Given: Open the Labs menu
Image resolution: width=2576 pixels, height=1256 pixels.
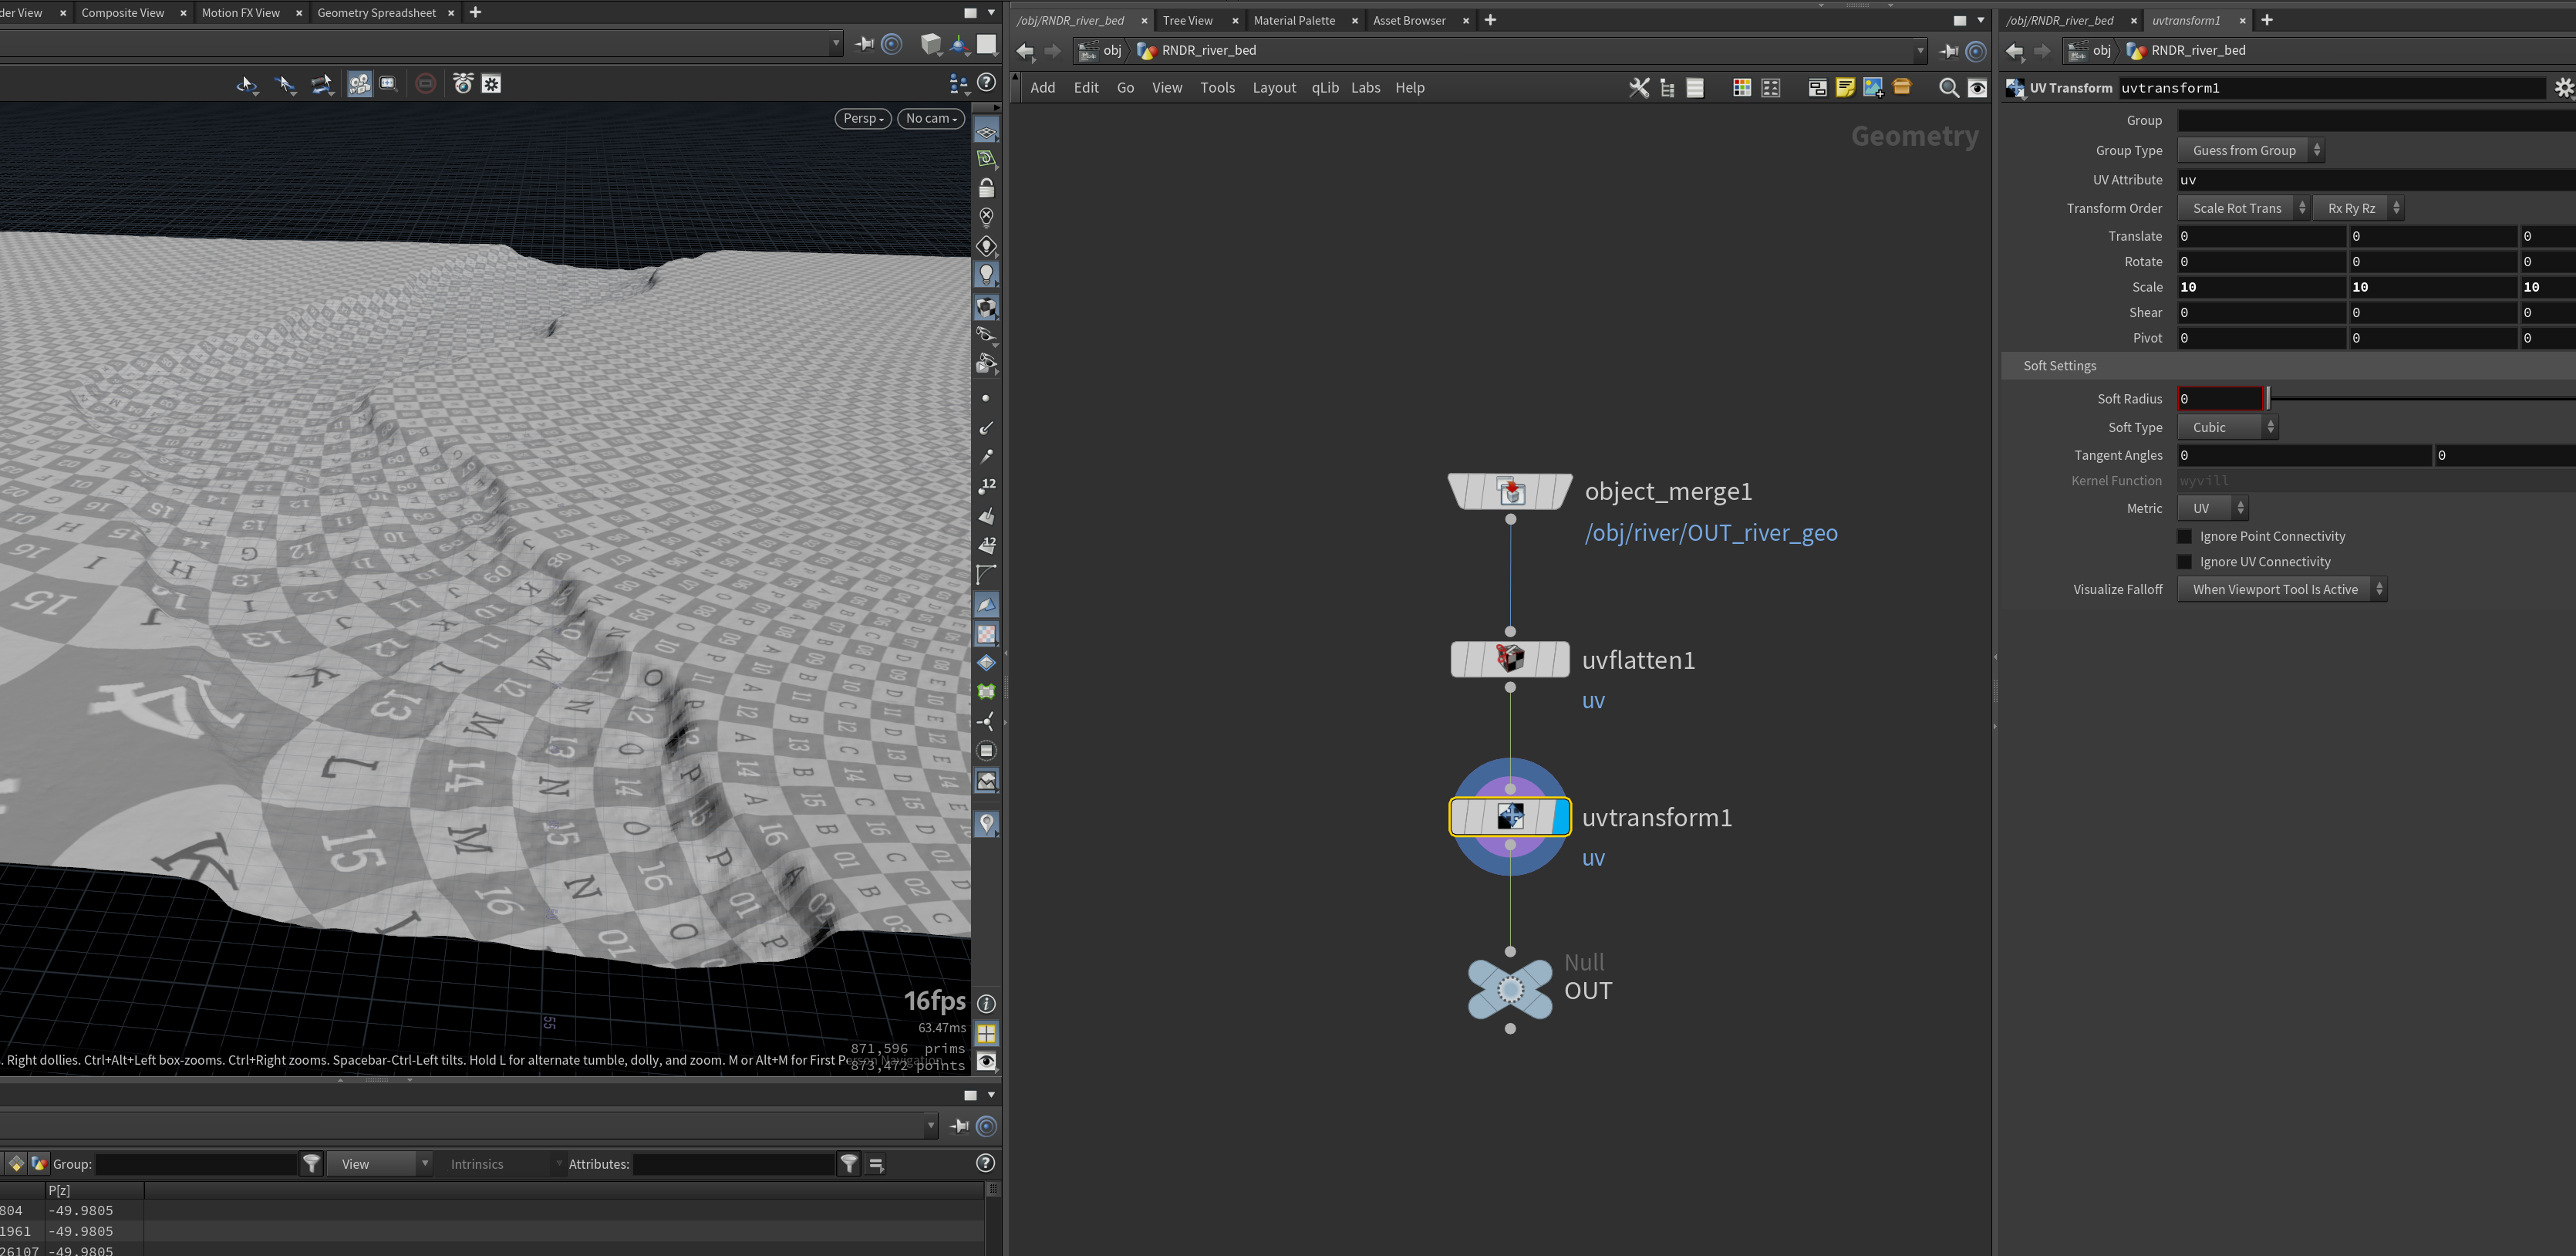Looking at the screenshot, I should coord(1365,88).
